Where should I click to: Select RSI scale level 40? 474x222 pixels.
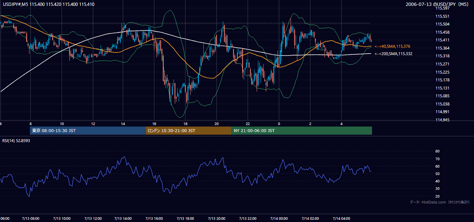(x=437, y=181)
